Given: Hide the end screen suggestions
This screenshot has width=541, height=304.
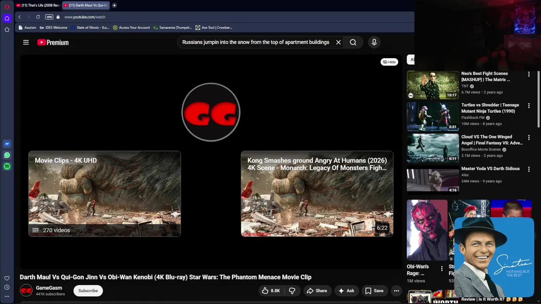Looking at the screenshot, I should 389,62.
